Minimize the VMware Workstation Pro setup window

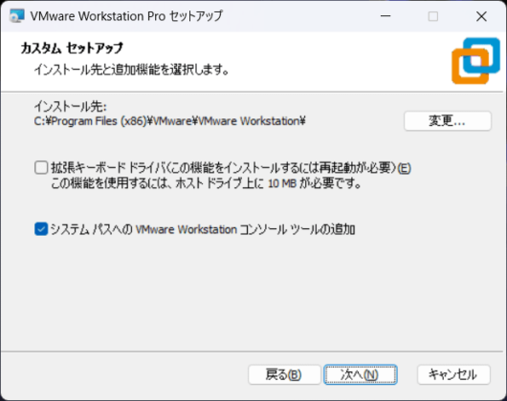pyautogui.click(x=386, y=16)
